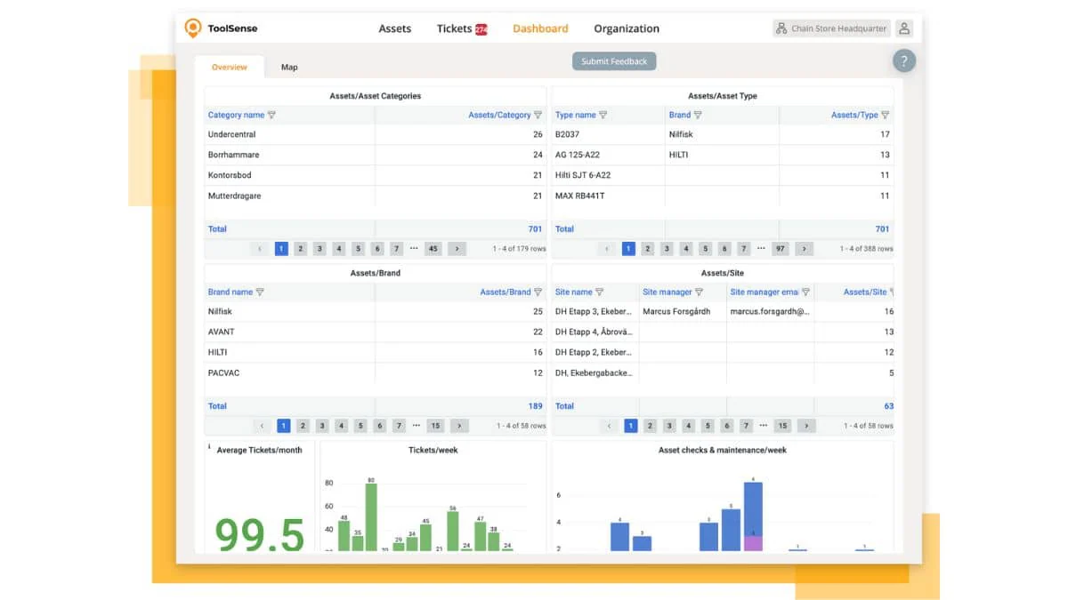Click the info icon beside Average Tickets/month
The height and width of the screenshot is (600, 1068).
209,446
